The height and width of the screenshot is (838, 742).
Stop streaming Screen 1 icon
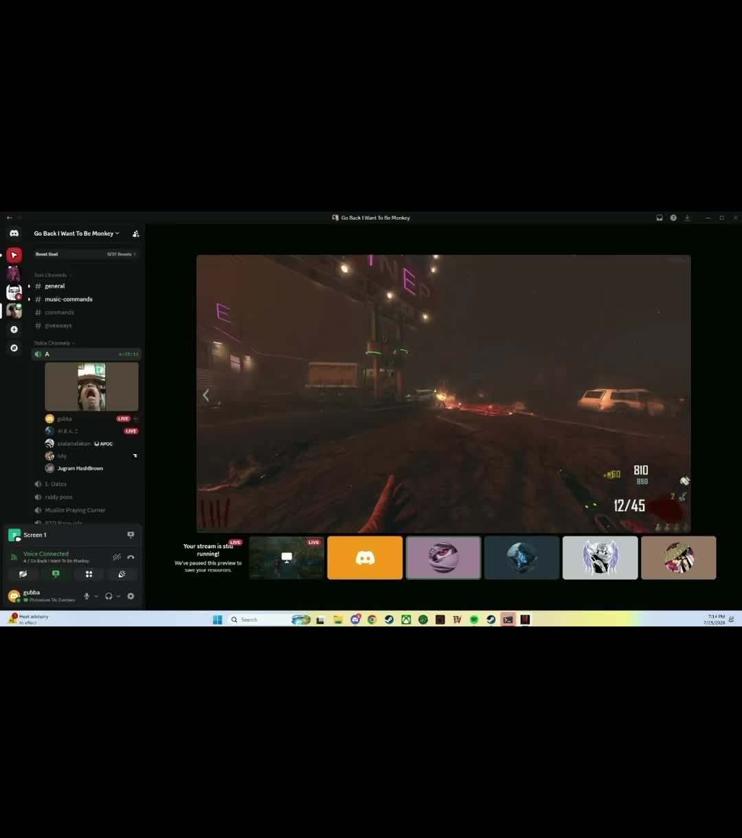point(131,534)
